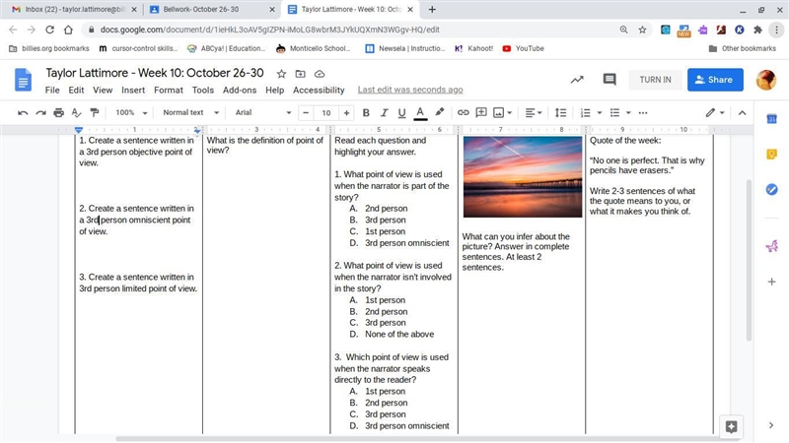Image resolution: width=789 pixels, height=443 pixels.
Task: Move document with folder icon
Action: [x=301, y=74]
